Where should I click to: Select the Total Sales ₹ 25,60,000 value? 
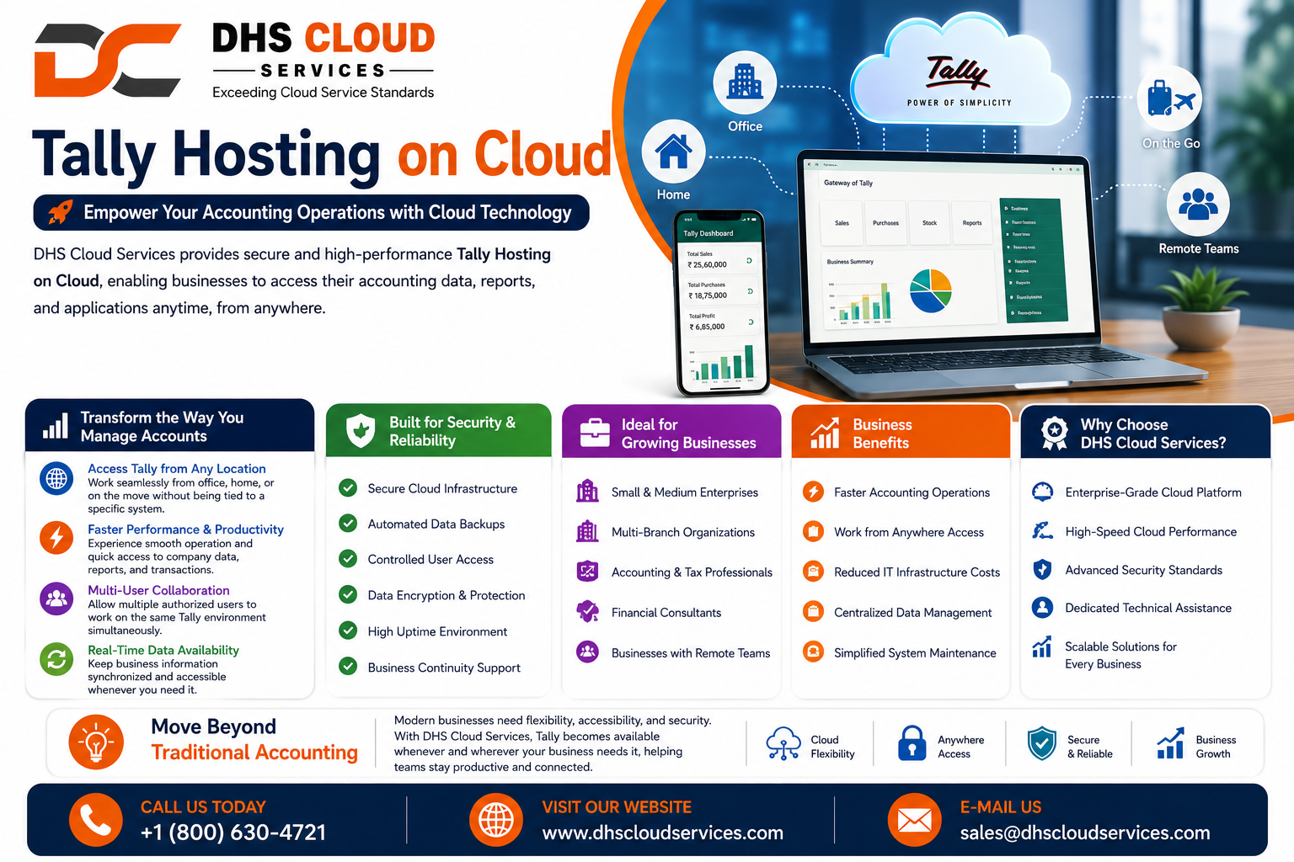(x=707, y=264)
